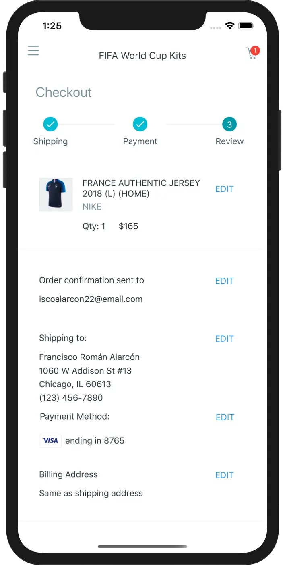Tap the Payment step checkmark circle
Viewport: 285px width, 565px height.
tap(140, 124)
